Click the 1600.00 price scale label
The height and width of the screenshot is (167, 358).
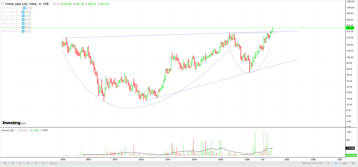[x=351, y=2]
